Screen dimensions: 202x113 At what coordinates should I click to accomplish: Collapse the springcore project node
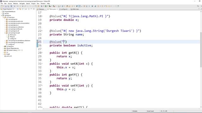pos(2,15)
